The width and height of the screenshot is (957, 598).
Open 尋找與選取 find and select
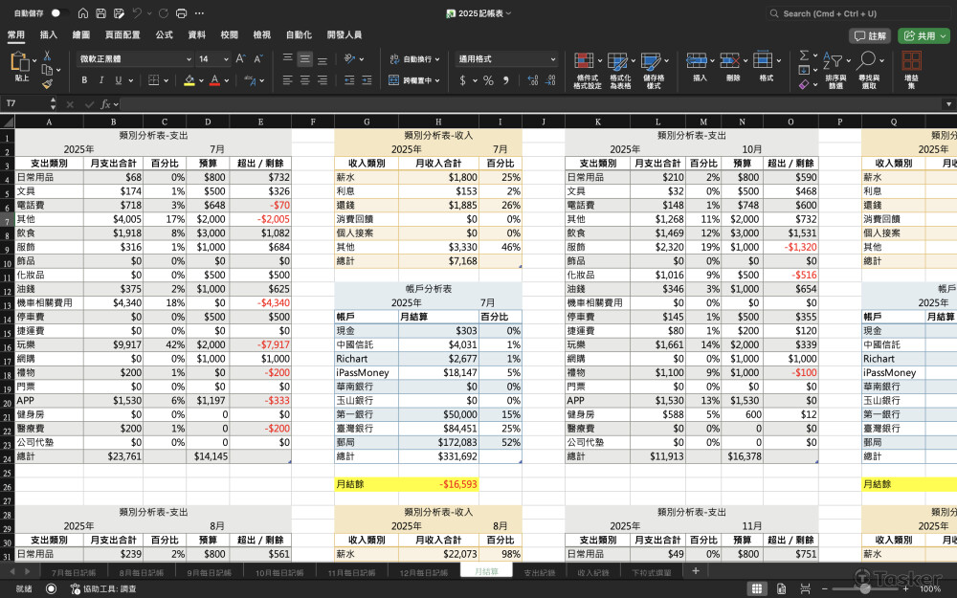click(868, 65)
